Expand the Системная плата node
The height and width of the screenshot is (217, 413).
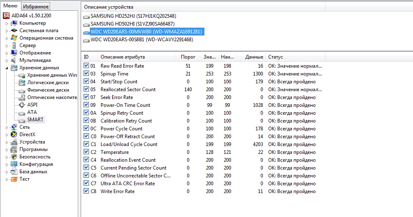(x=7, y=31)
